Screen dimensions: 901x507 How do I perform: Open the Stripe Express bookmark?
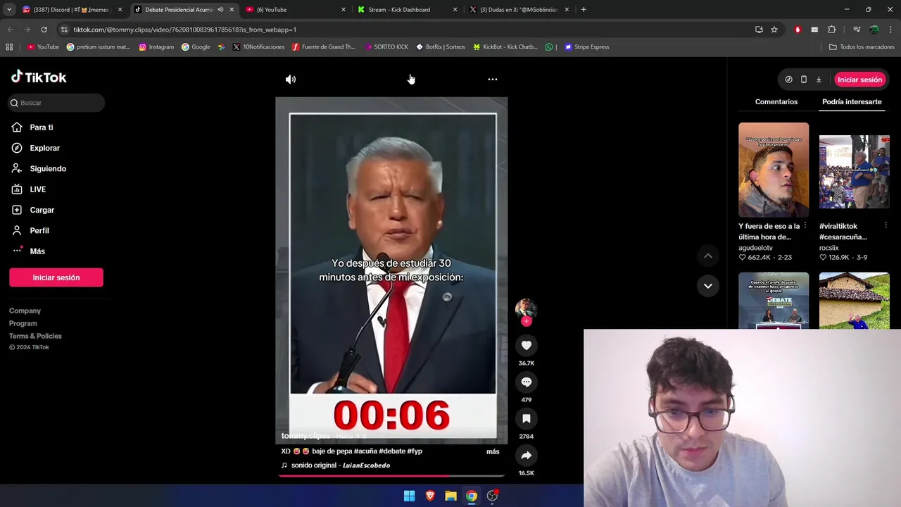(586, 47)
